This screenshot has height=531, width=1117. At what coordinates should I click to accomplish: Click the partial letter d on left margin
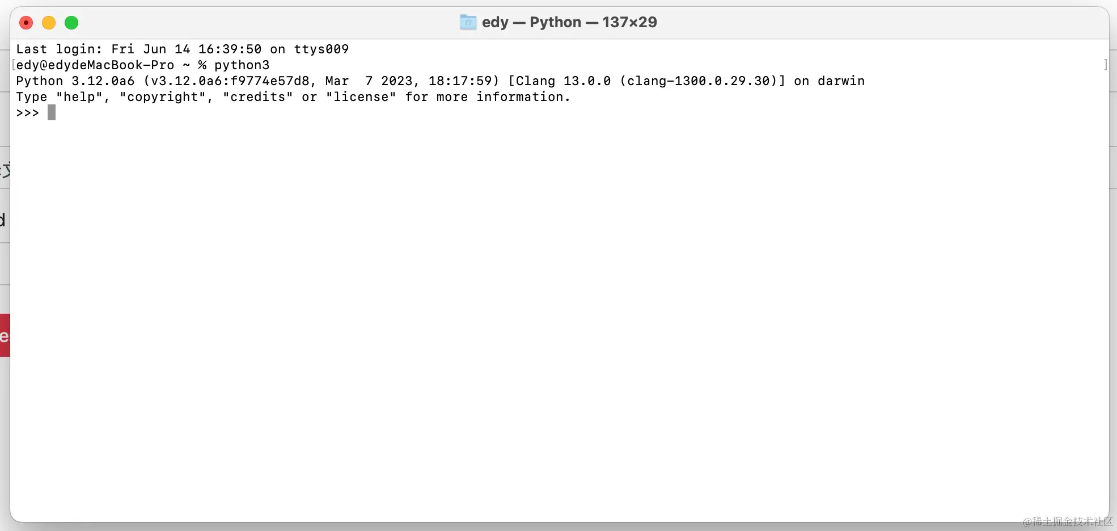(x=3, y=220)
